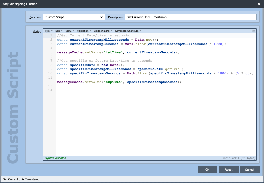This screenshot has height=183, width=264.
Task: Click the 'expTime' string on line 12
Action: 113,82
